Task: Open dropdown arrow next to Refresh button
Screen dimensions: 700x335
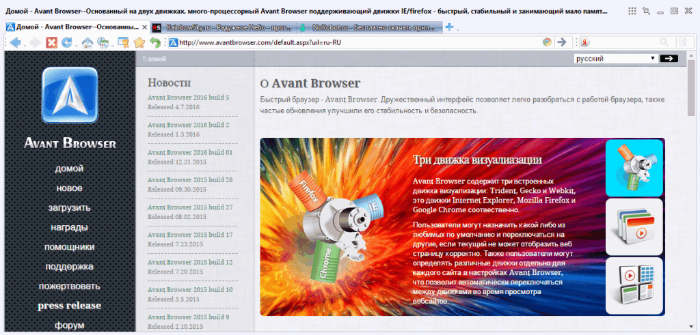Action: tap(77, 44)
